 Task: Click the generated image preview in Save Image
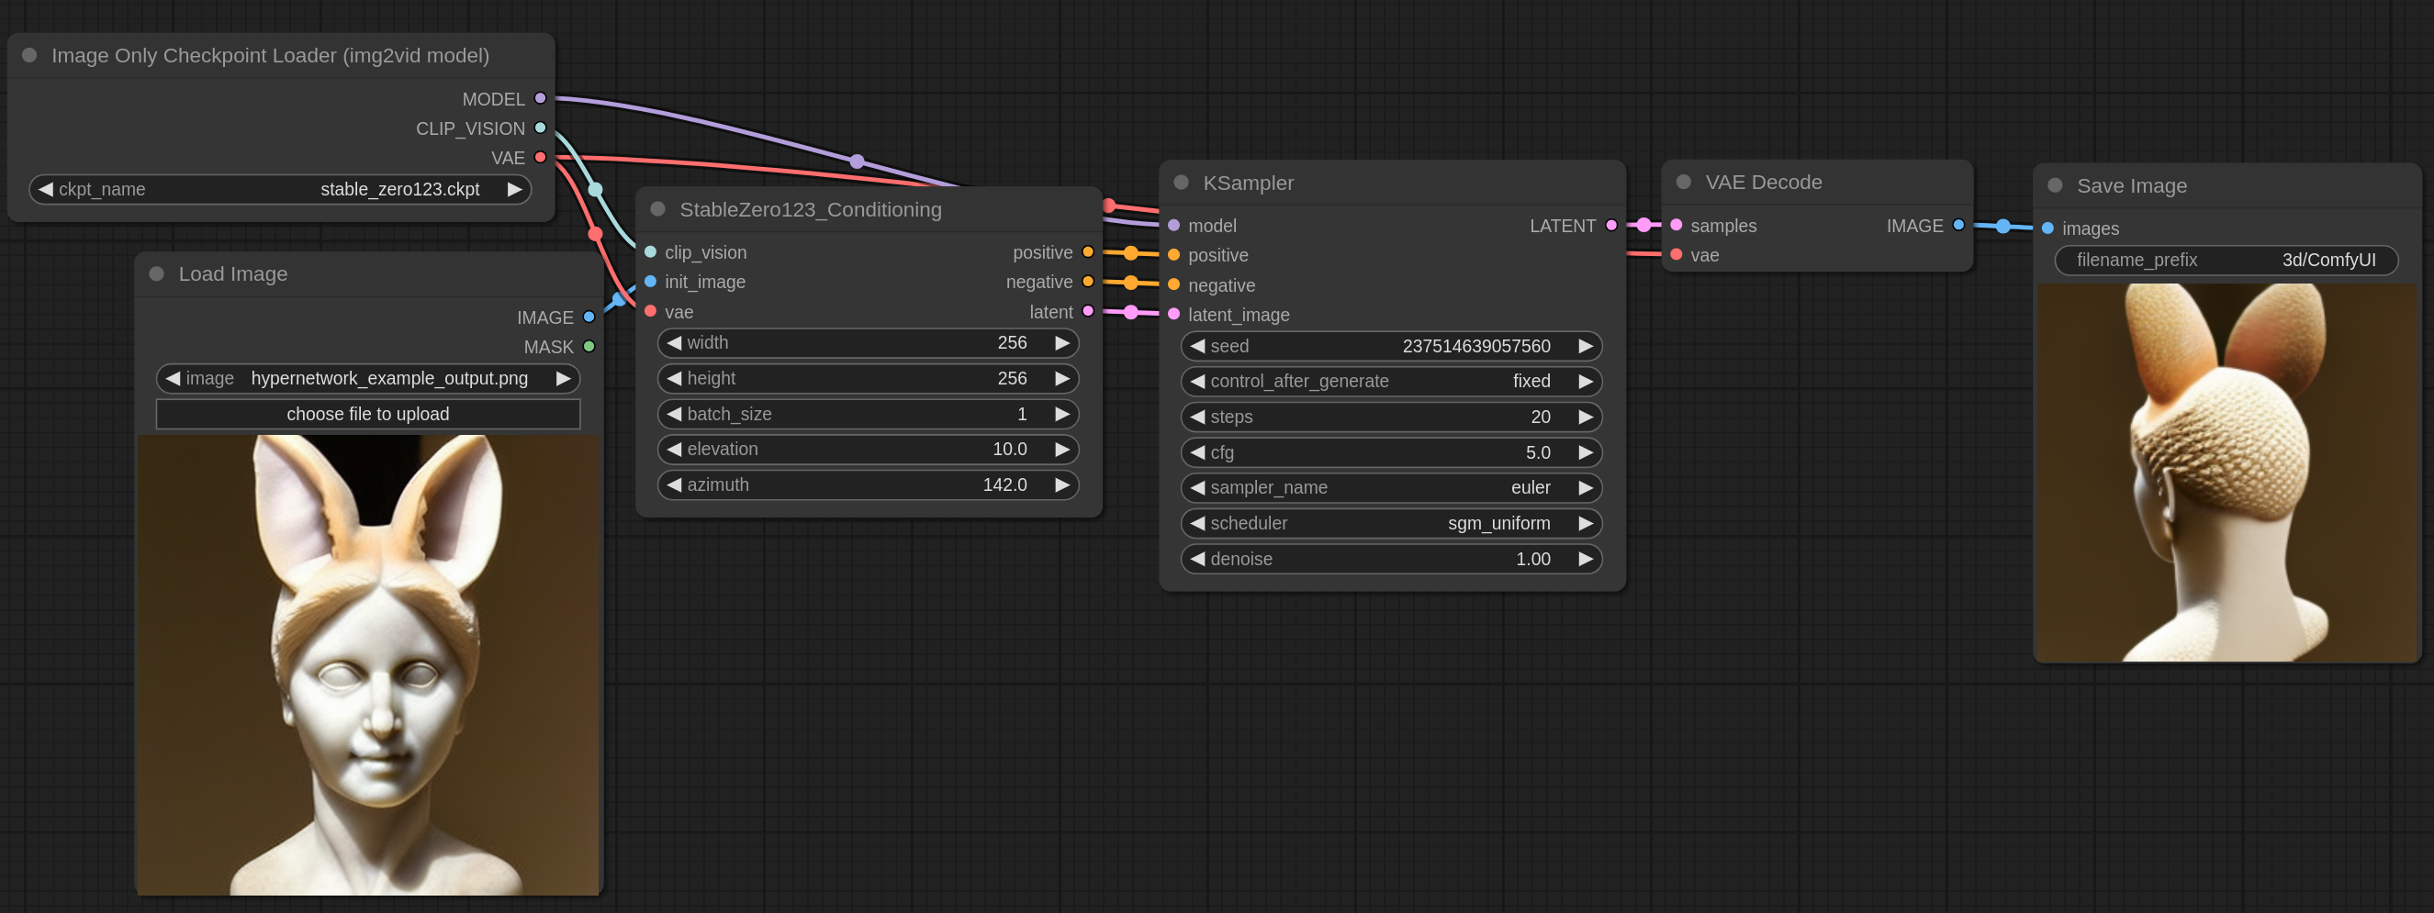[x=2226, y=472]
